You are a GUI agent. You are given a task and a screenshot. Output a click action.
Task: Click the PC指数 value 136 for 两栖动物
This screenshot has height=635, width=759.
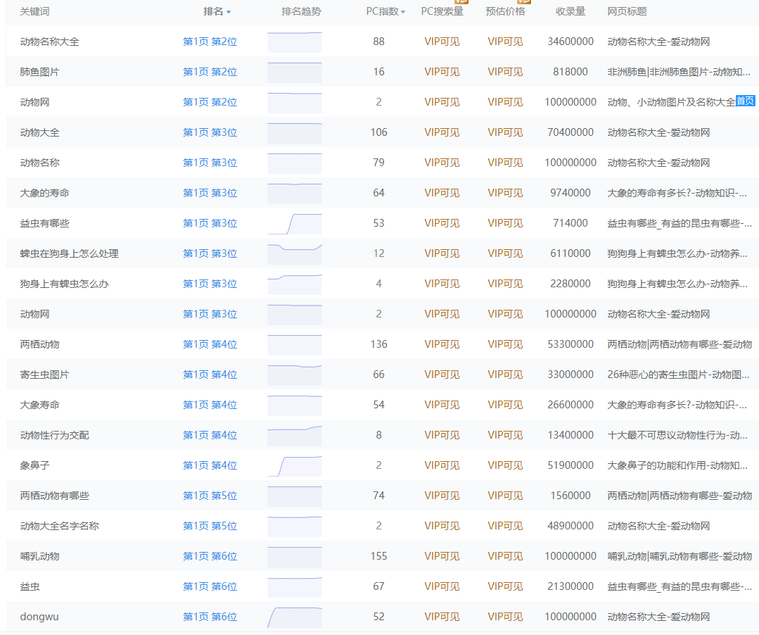(378, 344)
